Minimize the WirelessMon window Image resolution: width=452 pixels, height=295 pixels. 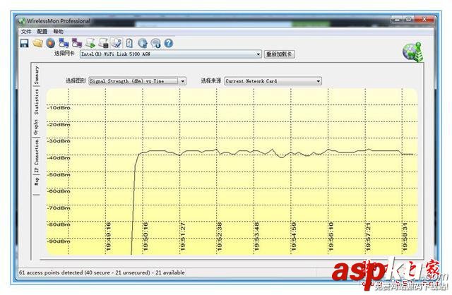(397, 19)
